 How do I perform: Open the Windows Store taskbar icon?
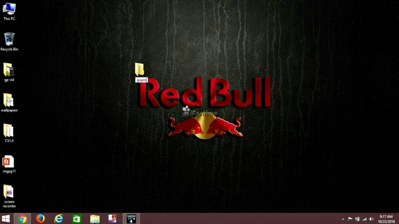[x=77, y=219]
